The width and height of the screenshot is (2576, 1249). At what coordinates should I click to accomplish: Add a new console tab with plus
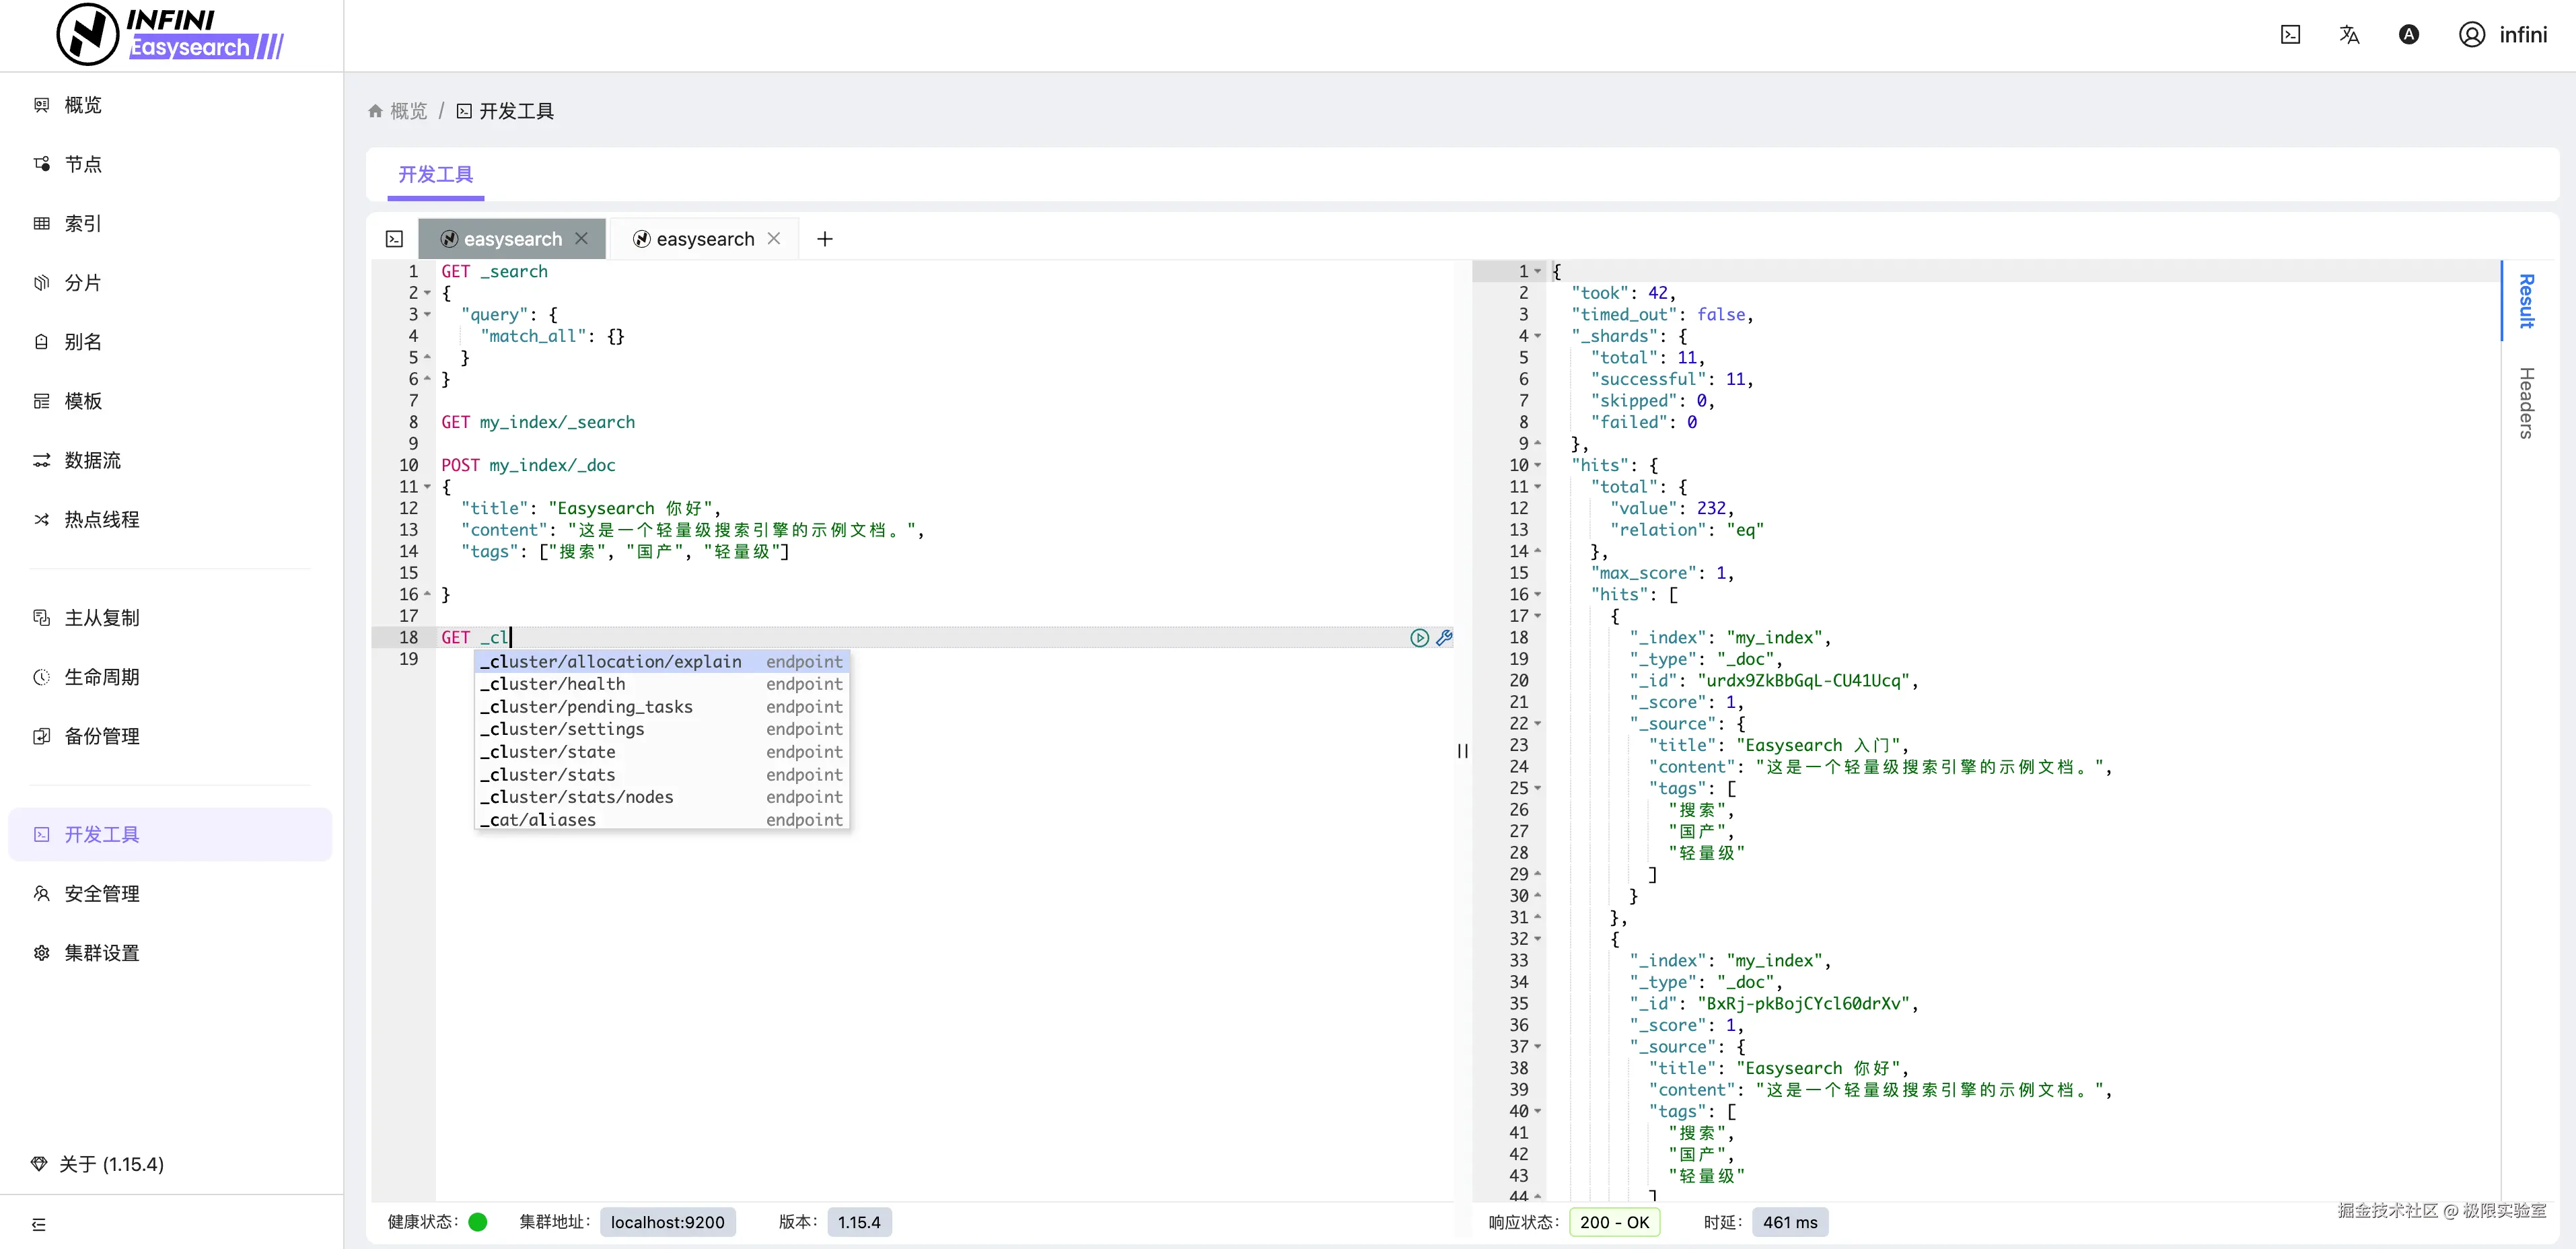tap(824, 239)
